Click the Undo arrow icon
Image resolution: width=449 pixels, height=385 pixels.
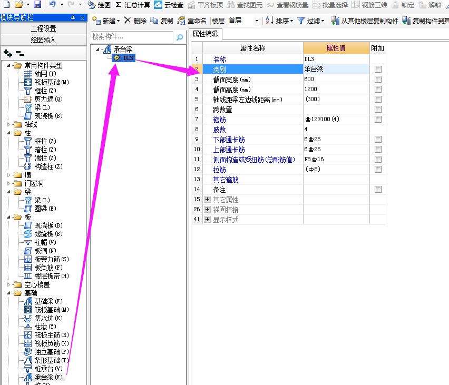(53, 4)
